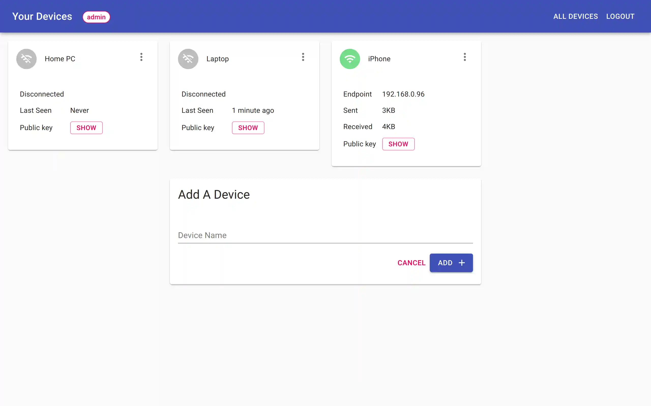
Task: Click the admin badge in header
Action: tap(96, 17)
